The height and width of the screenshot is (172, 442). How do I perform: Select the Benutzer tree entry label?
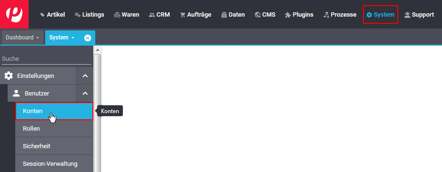coord(37,93)
